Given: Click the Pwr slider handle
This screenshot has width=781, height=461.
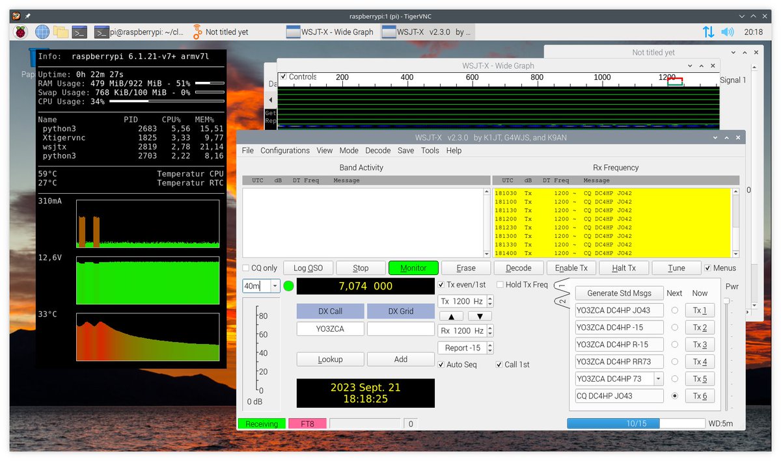Looking at the screenshot, I should [727, 300].
